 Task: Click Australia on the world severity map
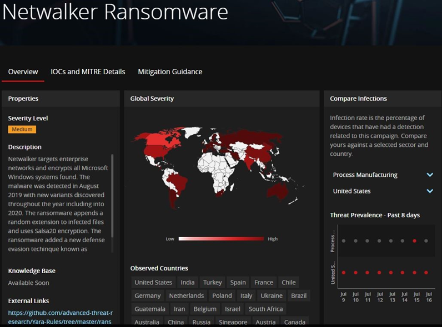pos(278,191)
